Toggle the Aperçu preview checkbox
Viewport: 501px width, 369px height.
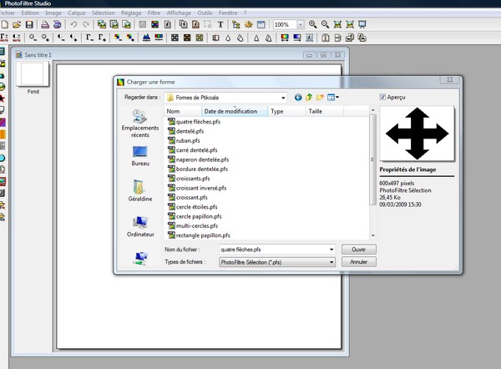382,97
